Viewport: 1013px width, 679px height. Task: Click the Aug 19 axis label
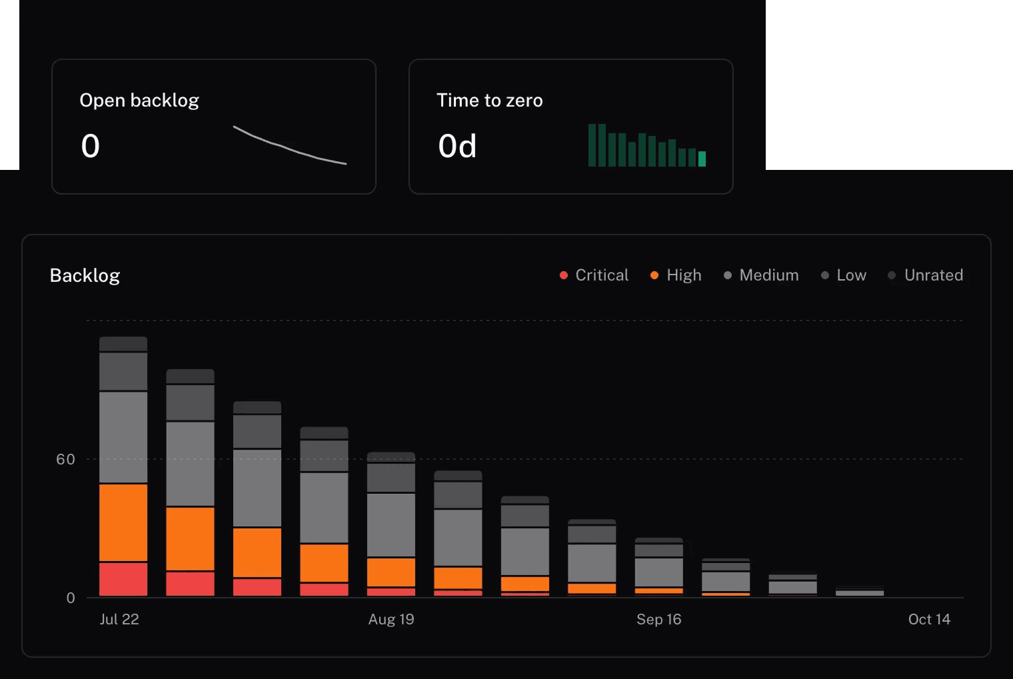point(391,619)
